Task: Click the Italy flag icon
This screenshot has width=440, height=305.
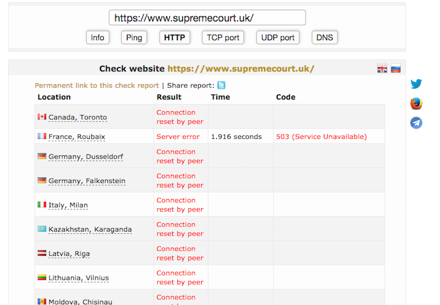Action: coord(42,205)
